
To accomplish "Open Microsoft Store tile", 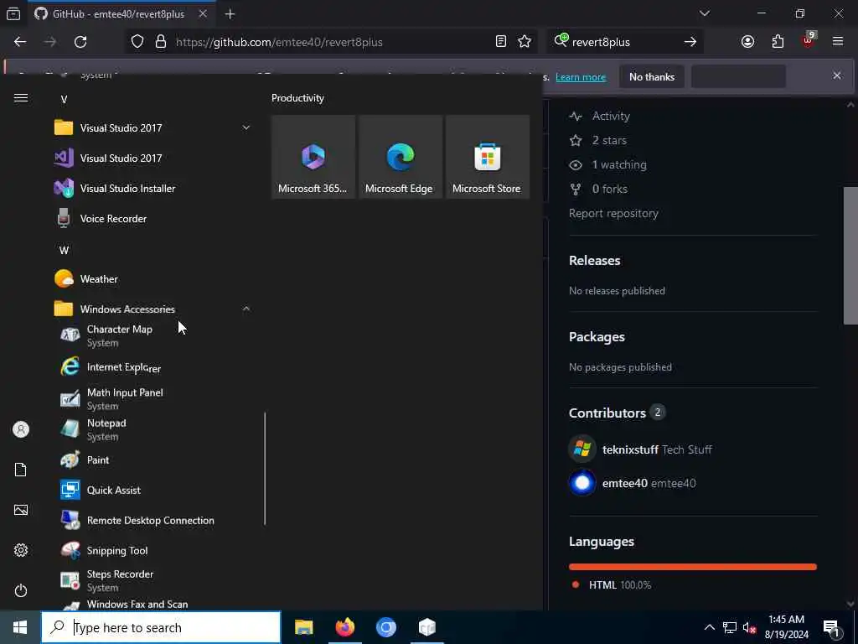I will [x=488, y=157].
